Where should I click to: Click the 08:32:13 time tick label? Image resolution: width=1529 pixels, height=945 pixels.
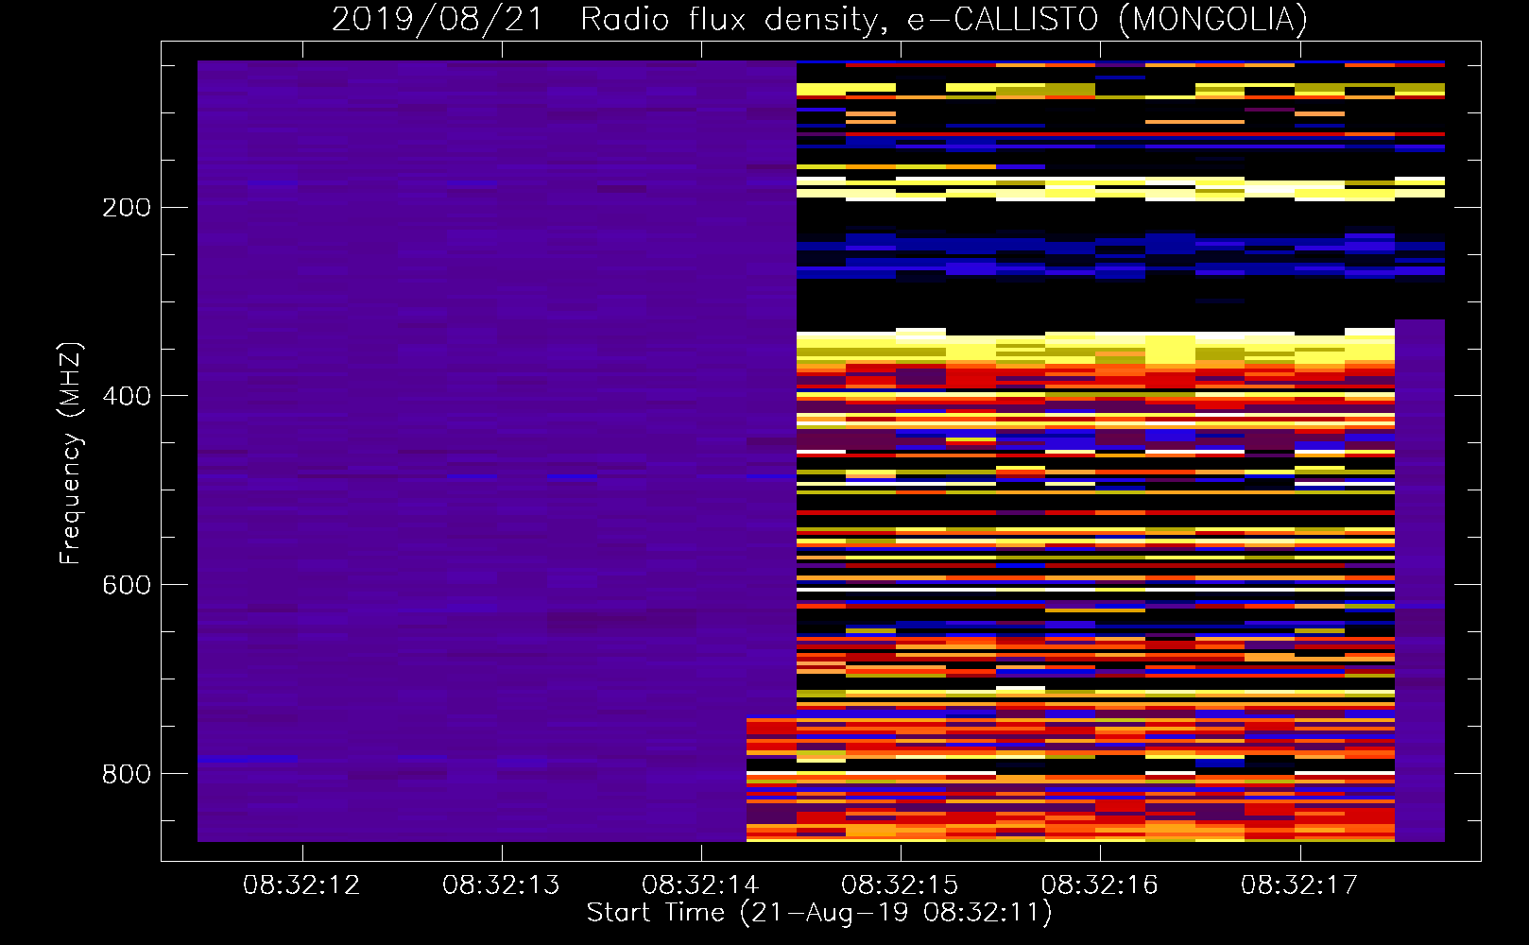(x=501, y=885)
